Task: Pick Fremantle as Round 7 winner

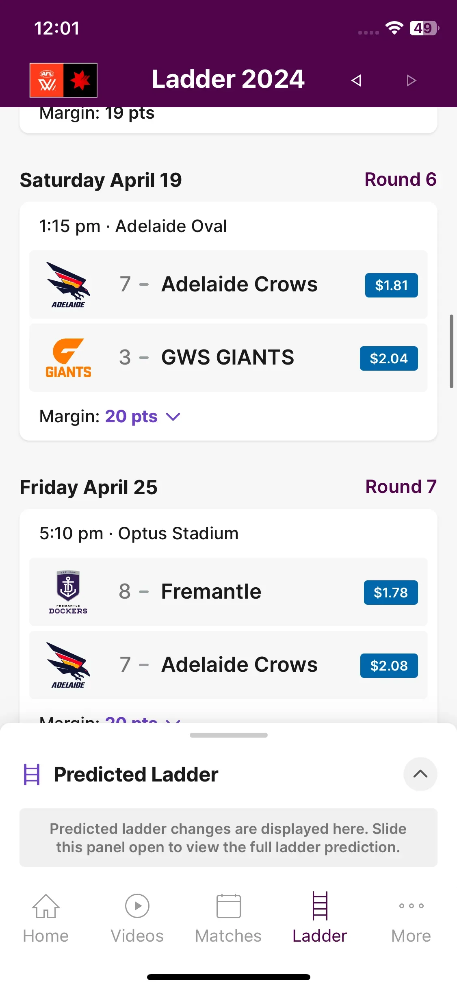Action: coord(228,592)
